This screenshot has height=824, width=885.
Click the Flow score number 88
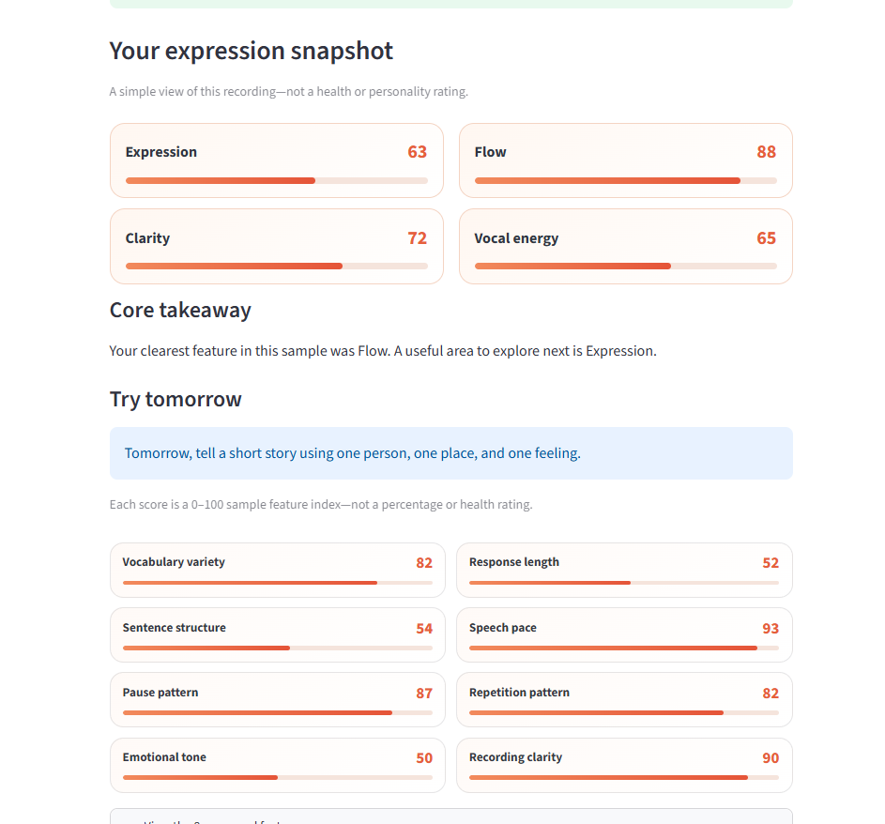pos(767,152)
